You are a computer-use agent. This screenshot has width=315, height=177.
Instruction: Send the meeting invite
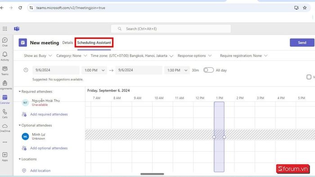point(302,43)
